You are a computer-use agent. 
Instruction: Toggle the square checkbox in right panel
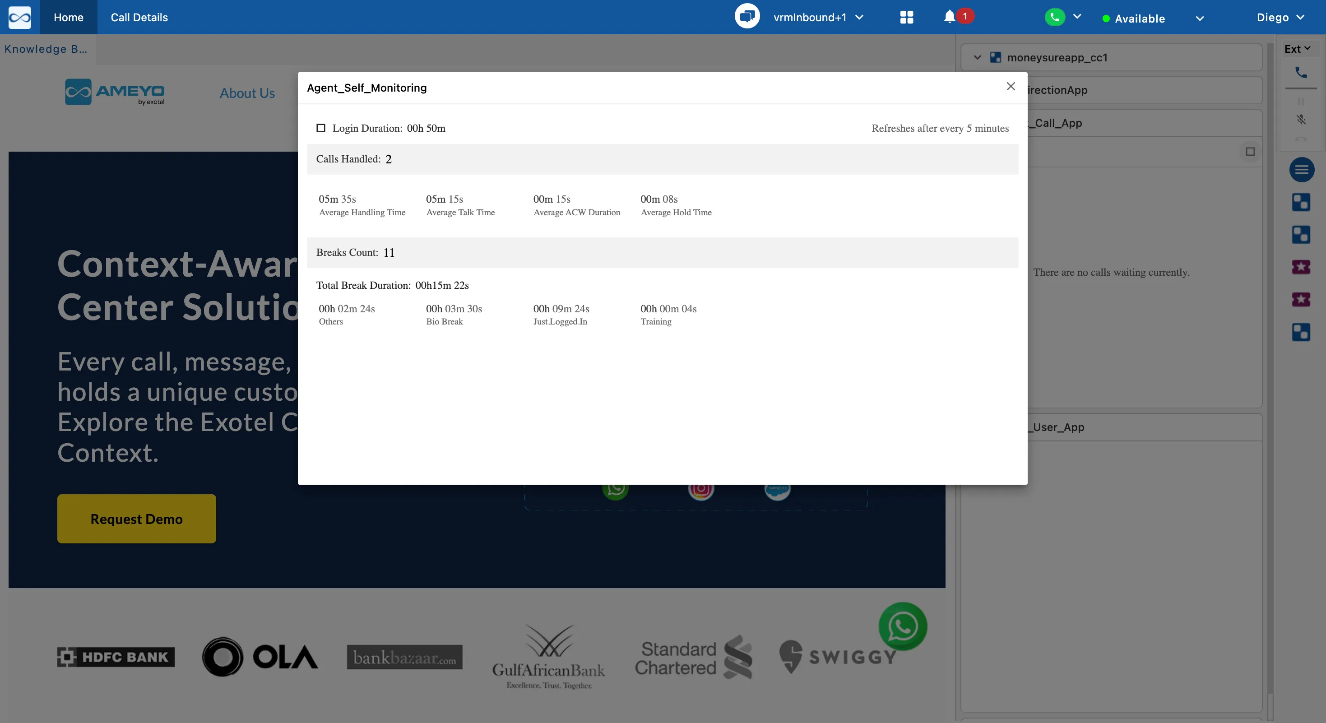(x=1250, y=152)
